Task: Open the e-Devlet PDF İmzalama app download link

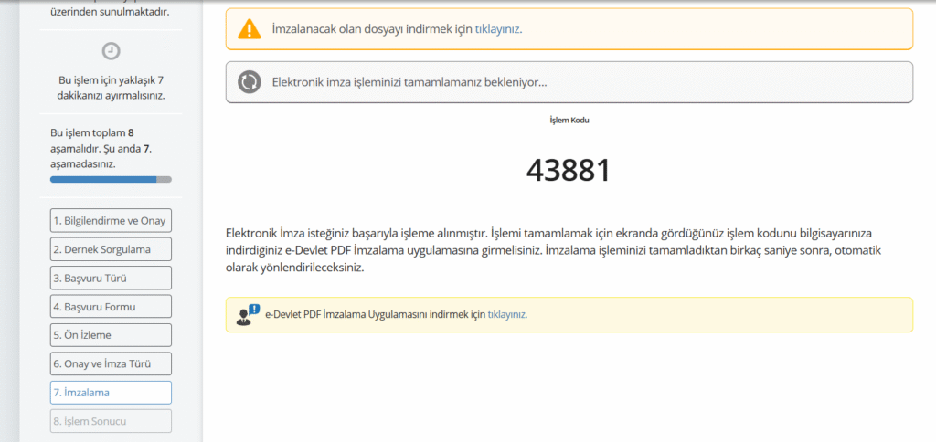Action: [x=506, y=314]
